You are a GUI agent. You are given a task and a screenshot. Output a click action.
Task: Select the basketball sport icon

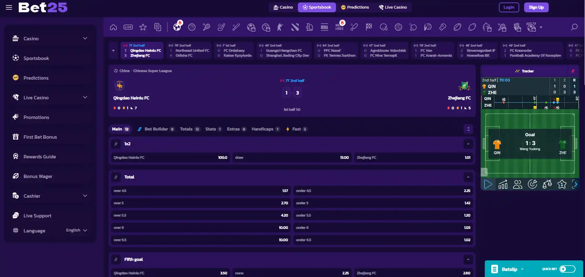[x=192, y=27]
